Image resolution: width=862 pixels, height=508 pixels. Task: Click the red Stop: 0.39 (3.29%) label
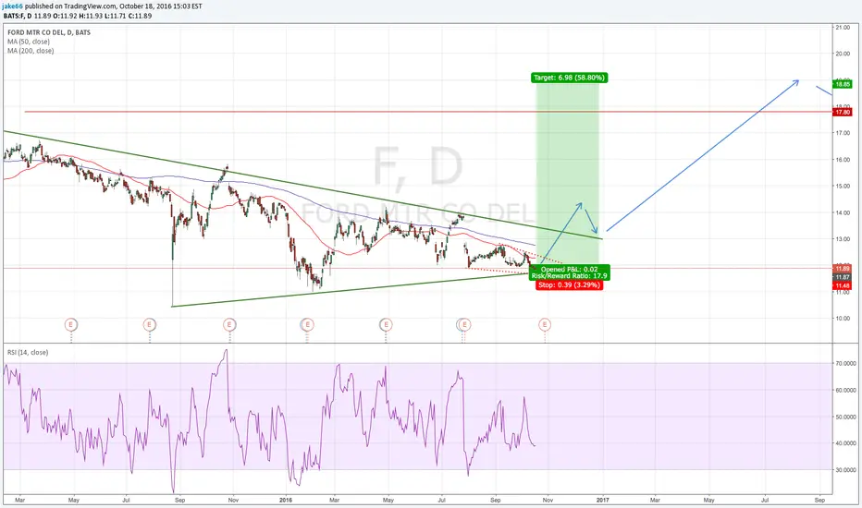pyautogui.click(x=569, y=285)
